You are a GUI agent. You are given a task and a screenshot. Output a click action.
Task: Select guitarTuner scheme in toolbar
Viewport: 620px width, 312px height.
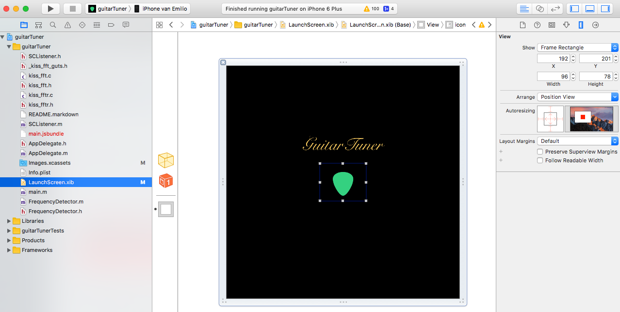click(108, 9)
